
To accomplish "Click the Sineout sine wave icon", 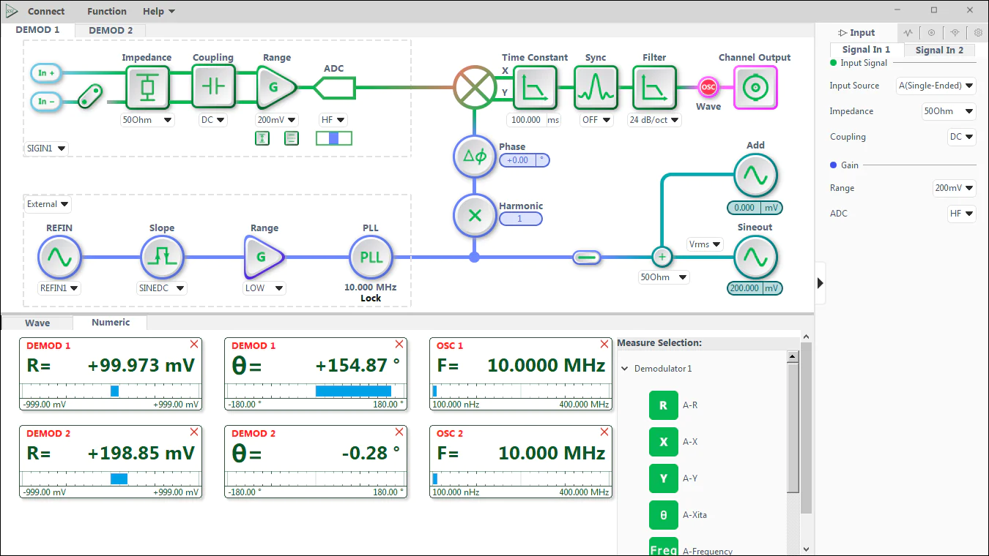I will pyautogui.click(x=755, y=257).
